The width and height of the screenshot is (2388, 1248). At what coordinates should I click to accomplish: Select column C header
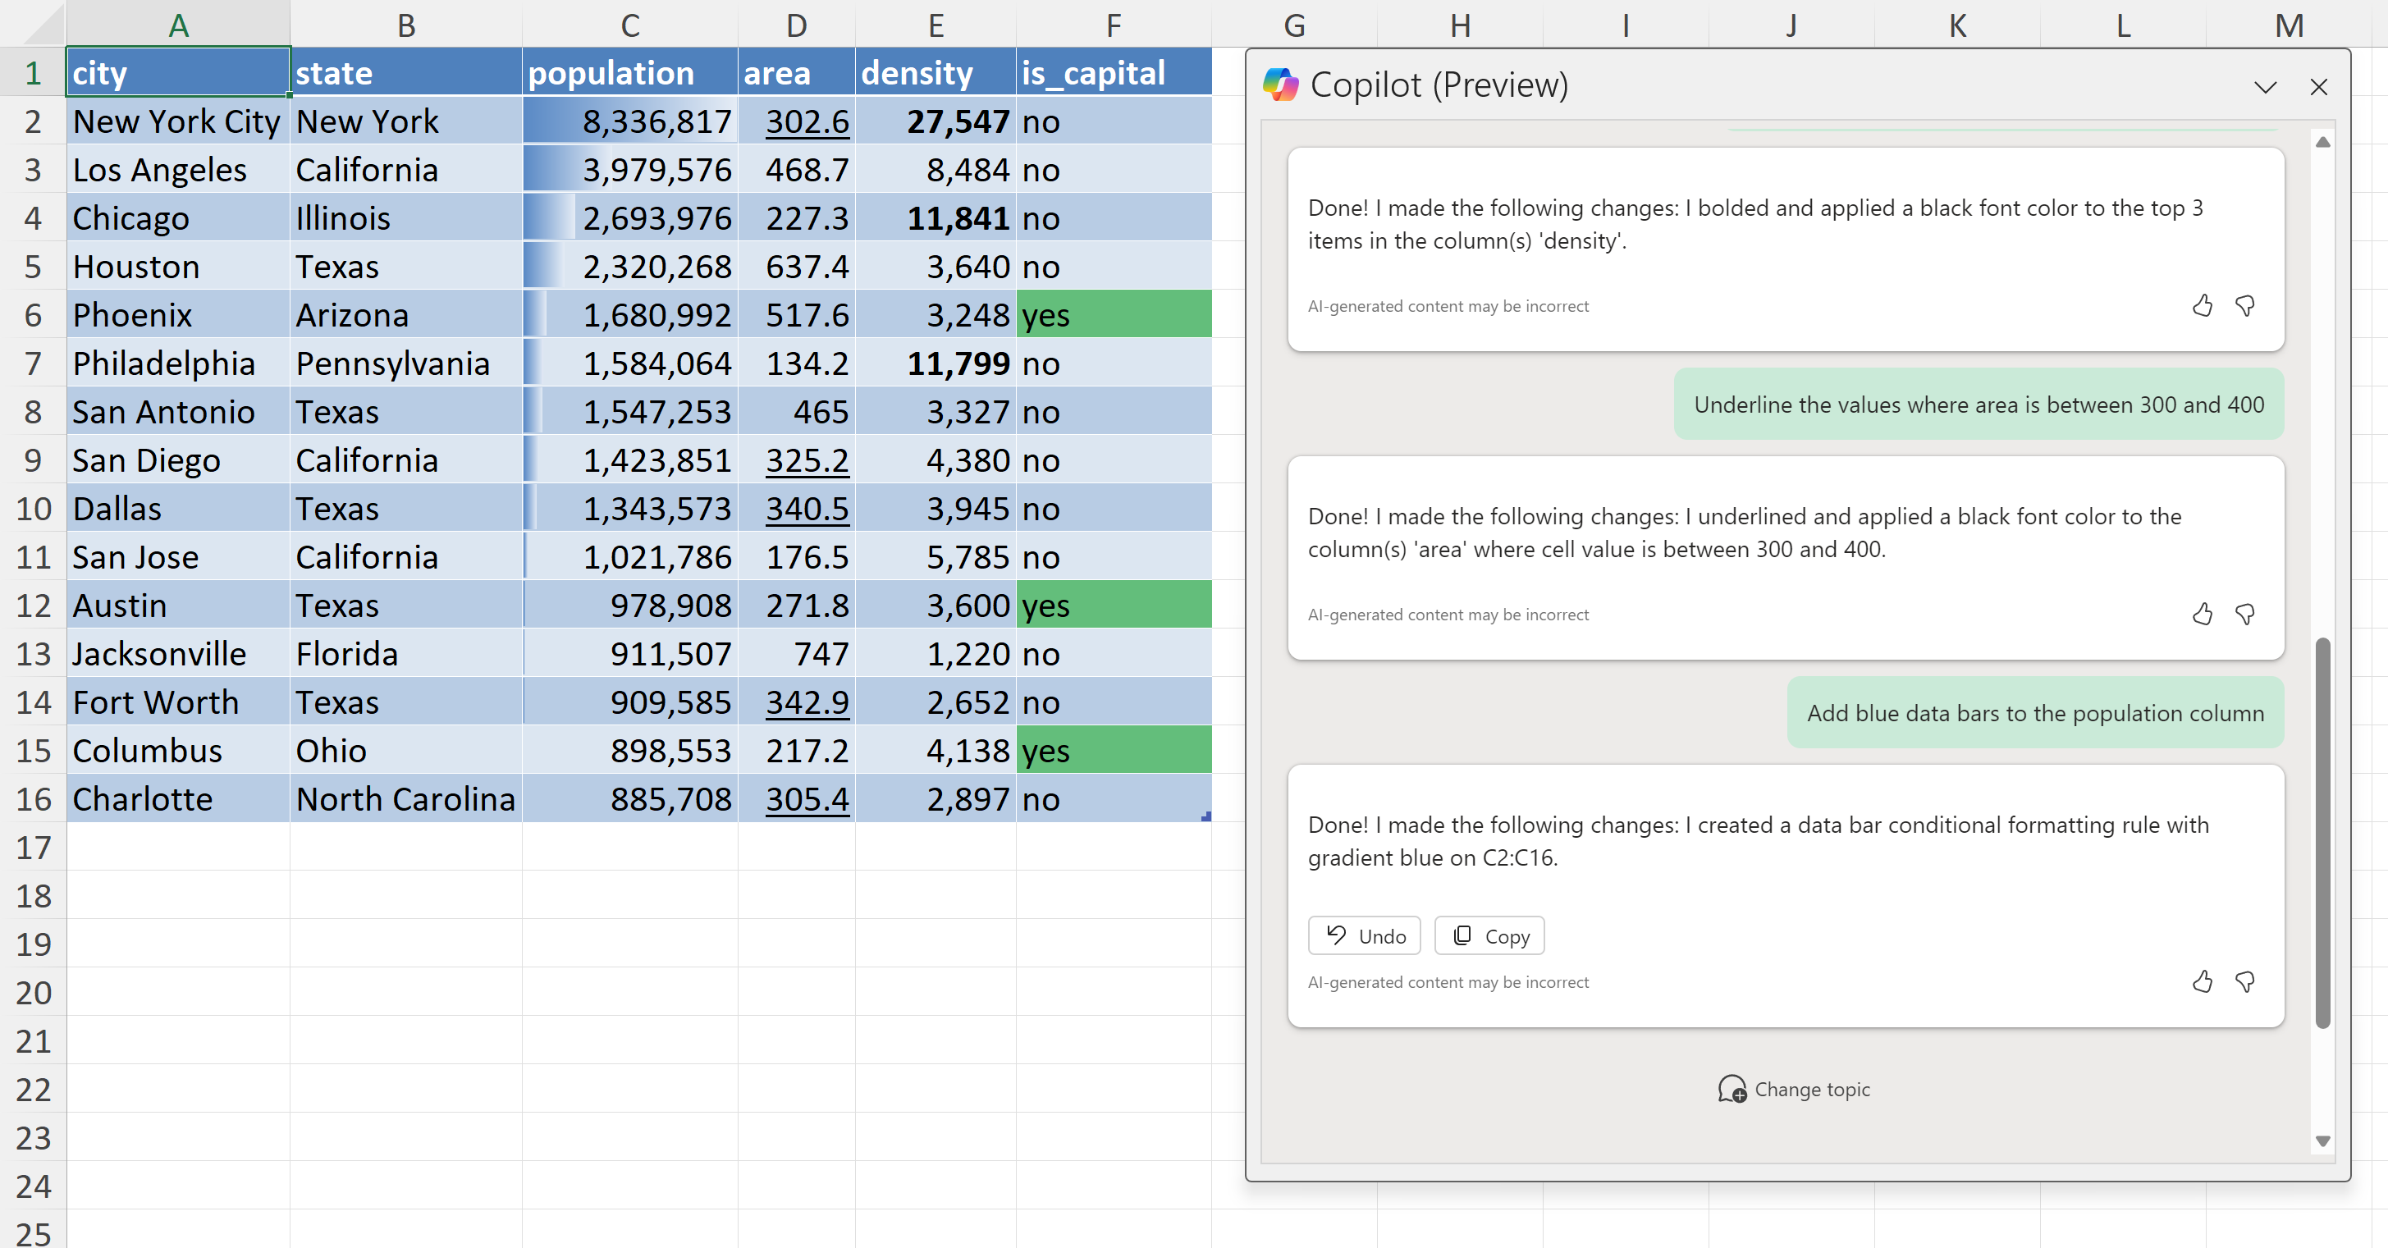tap(629, 24)
